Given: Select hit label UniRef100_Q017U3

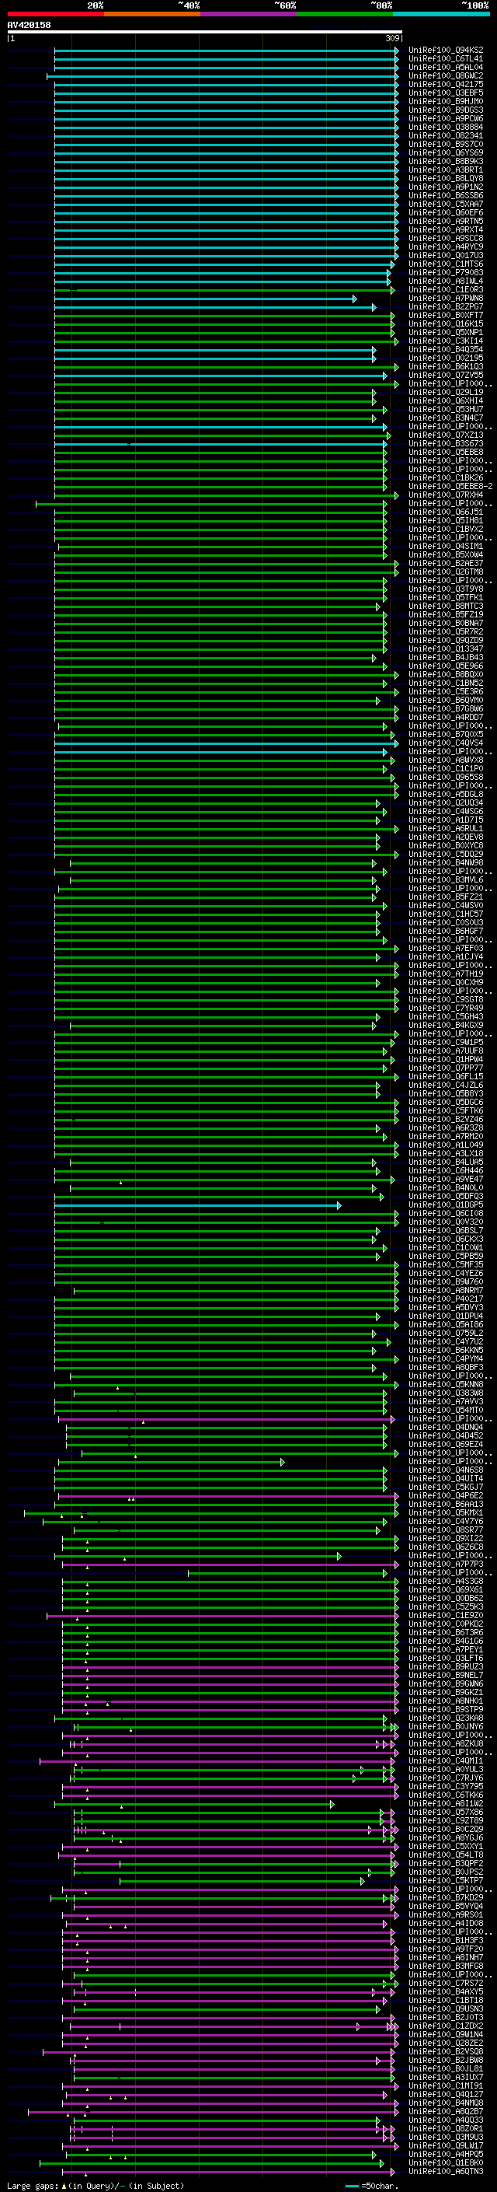Looking at the screenshot, I should [446, 255].
